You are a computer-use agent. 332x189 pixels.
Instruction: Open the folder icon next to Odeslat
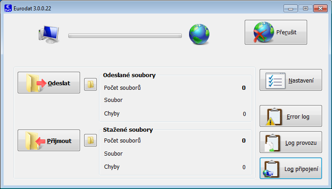[x=90, y=84]
